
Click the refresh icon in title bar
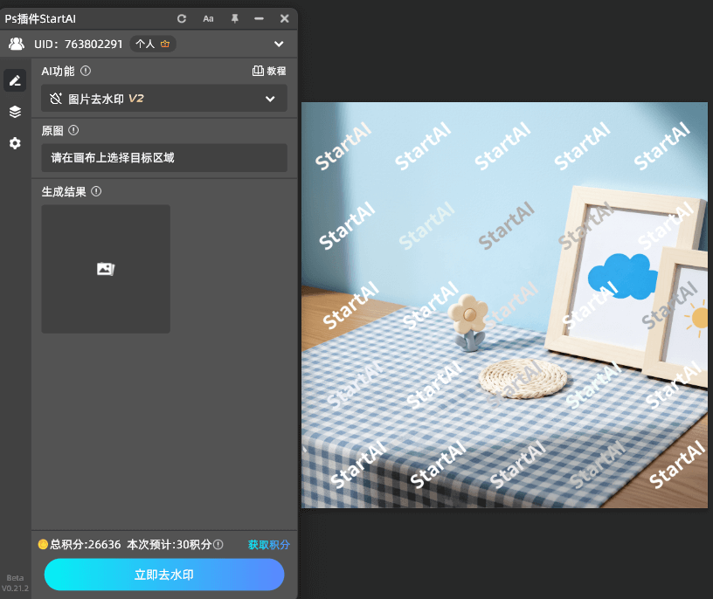[x=182, y=18]
